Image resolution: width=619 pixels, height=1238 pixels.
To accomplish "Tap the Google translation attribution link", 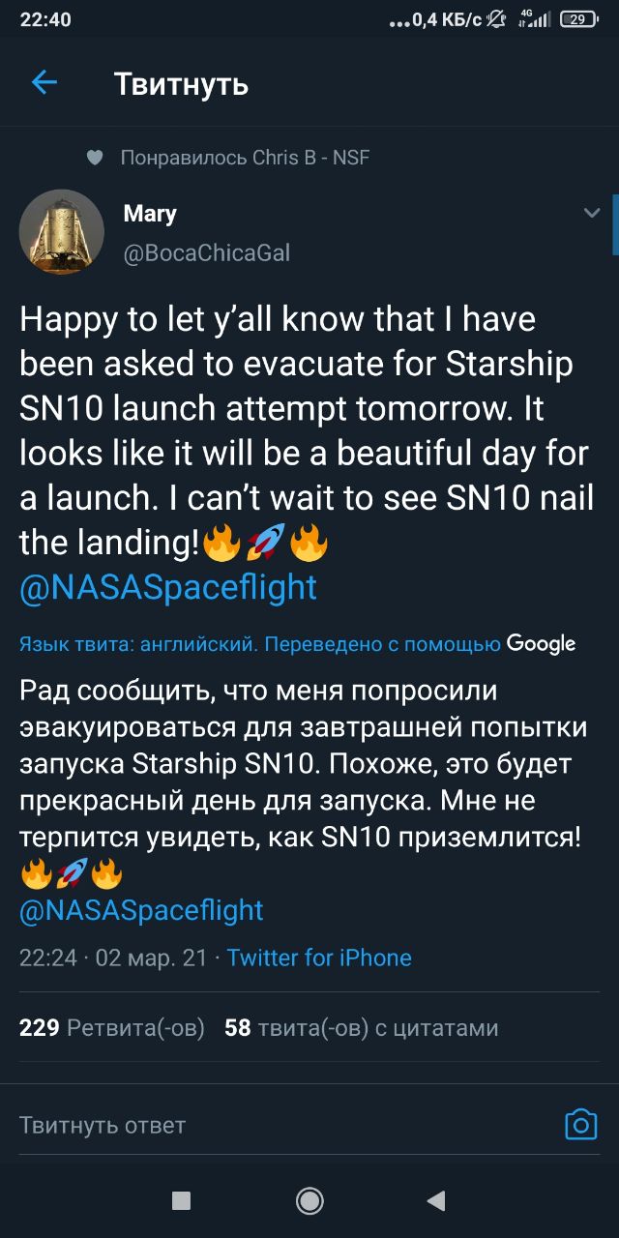I will (x=541, y=644).
